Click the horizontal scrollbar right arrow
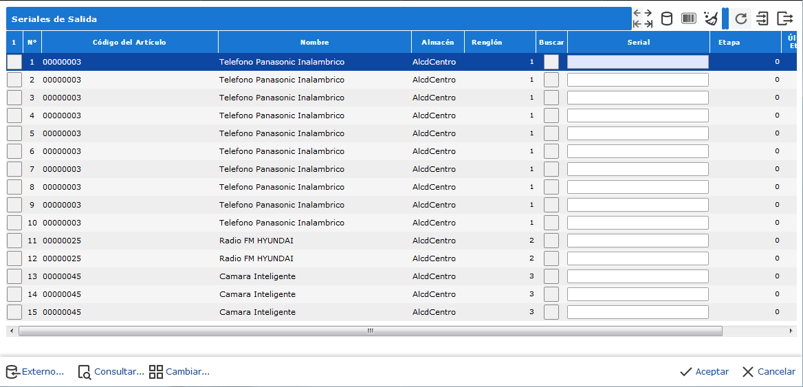The height and width of the screenshot is (387, 803). coord(792,331)
